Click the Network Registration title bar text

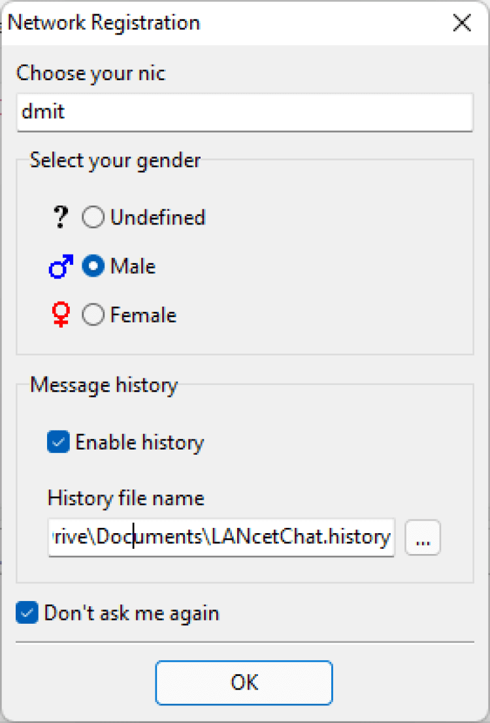[x=104, y=23]
